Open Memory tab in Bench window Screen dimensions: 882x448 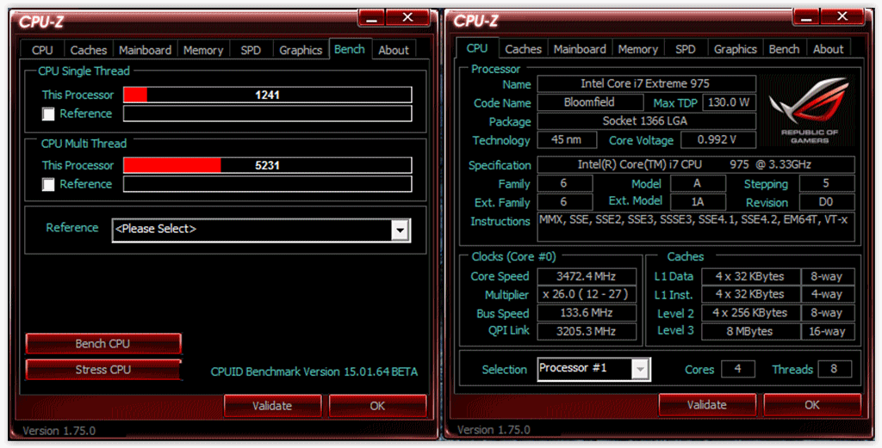(x=203, y=50)
